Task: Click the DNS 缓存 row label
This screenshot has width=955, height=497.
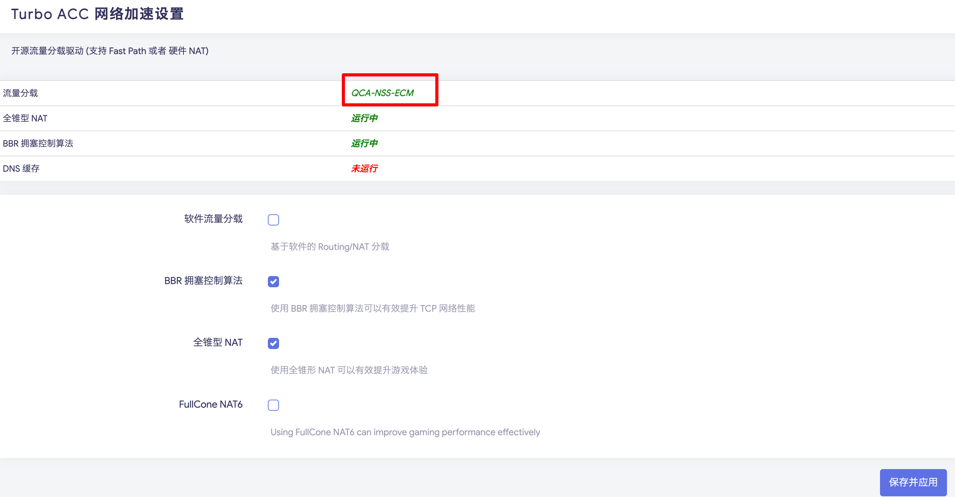Action: tap(21, 168)
